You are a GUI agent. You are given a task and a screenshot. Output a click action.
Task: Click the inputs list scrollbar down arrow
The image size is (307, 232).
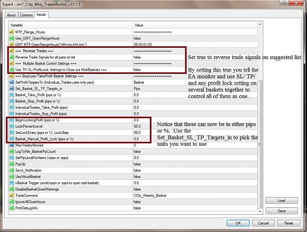pos(260,211)
